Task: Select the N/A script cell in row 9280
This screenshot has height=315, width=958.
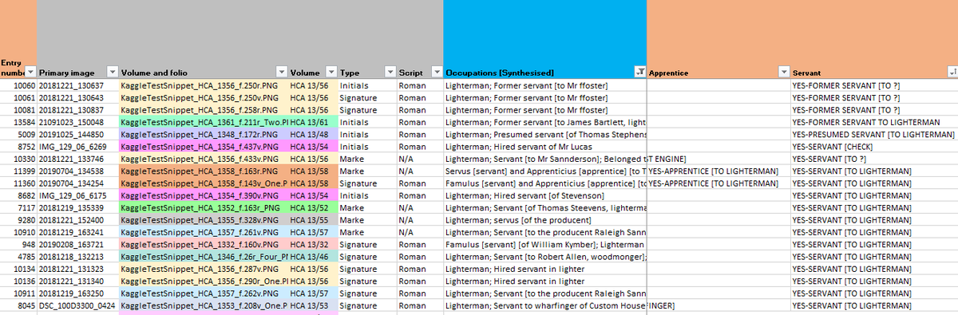Action: click(420, 220)
